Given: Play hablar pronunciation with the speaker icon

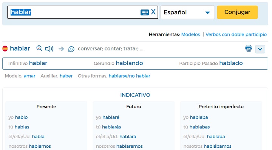Looking at the screenshot, I should point(49,48).
